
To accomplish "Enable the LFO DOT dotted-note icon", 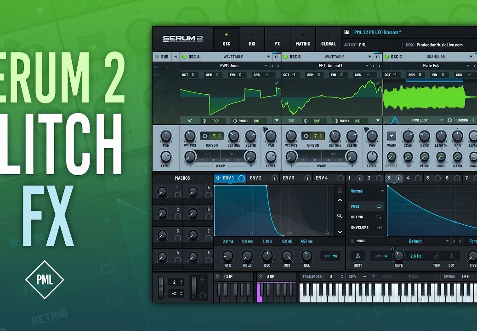I will [x=452, y=256].
